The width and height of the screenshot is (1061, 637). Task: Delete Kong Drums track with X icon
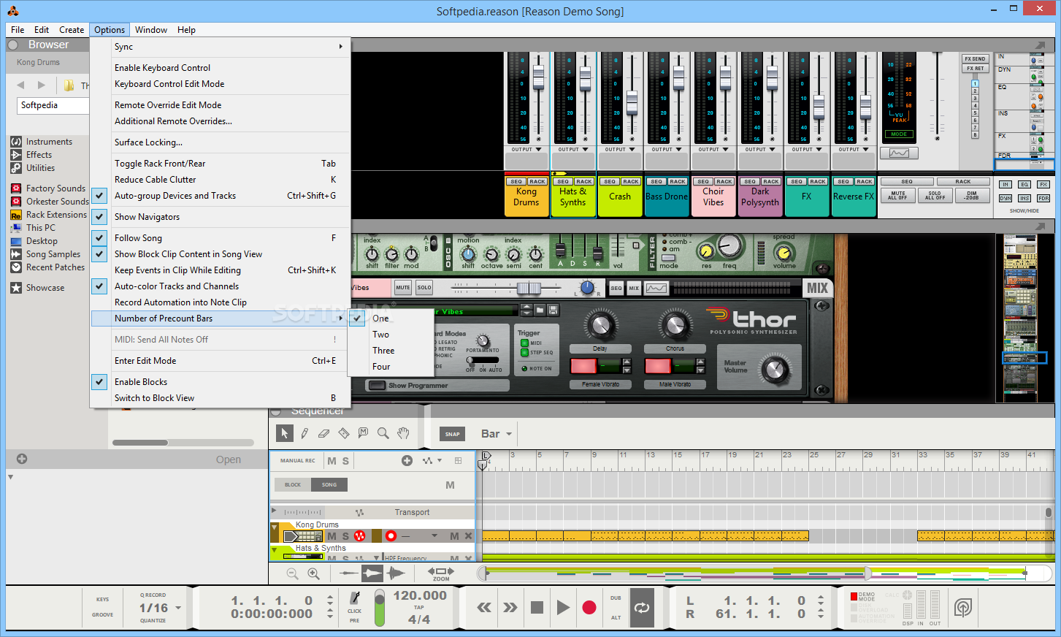[469, 536]
